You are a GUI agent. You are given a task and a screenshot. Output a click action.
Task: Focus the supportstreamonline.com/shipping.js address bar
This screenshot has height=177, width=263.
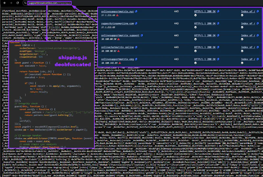tap(50, 3)
